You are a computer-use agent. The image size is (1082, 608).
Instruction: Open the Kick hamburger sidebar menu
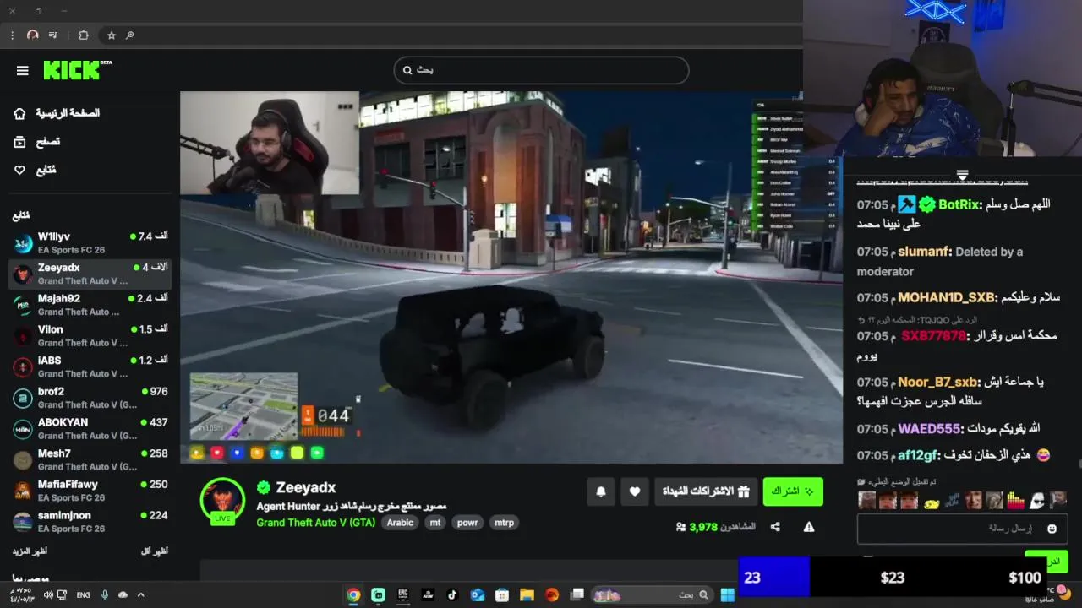[23, 71]
